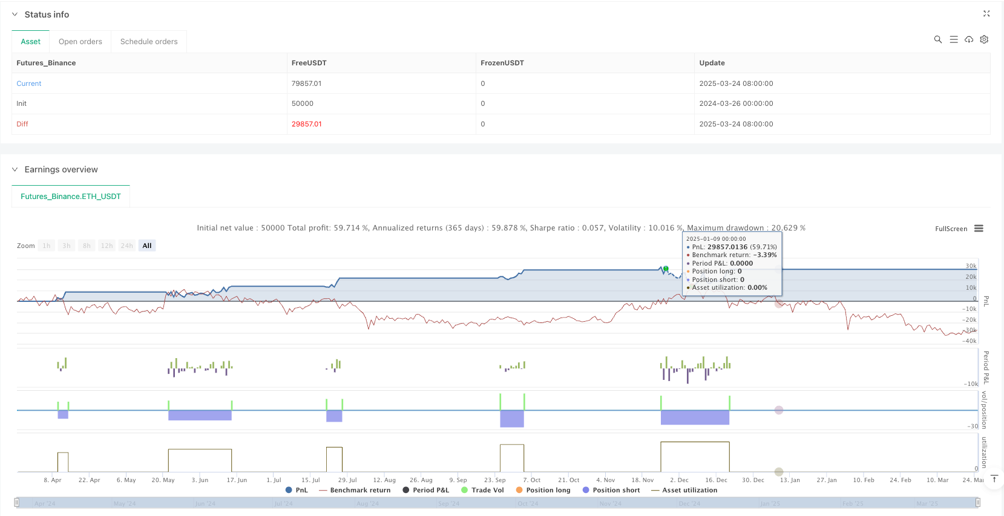Screen dimensions: 1004x516
Task: Set chart zoom to 8h
Action: pyautogui.click(x=87, y=246)
